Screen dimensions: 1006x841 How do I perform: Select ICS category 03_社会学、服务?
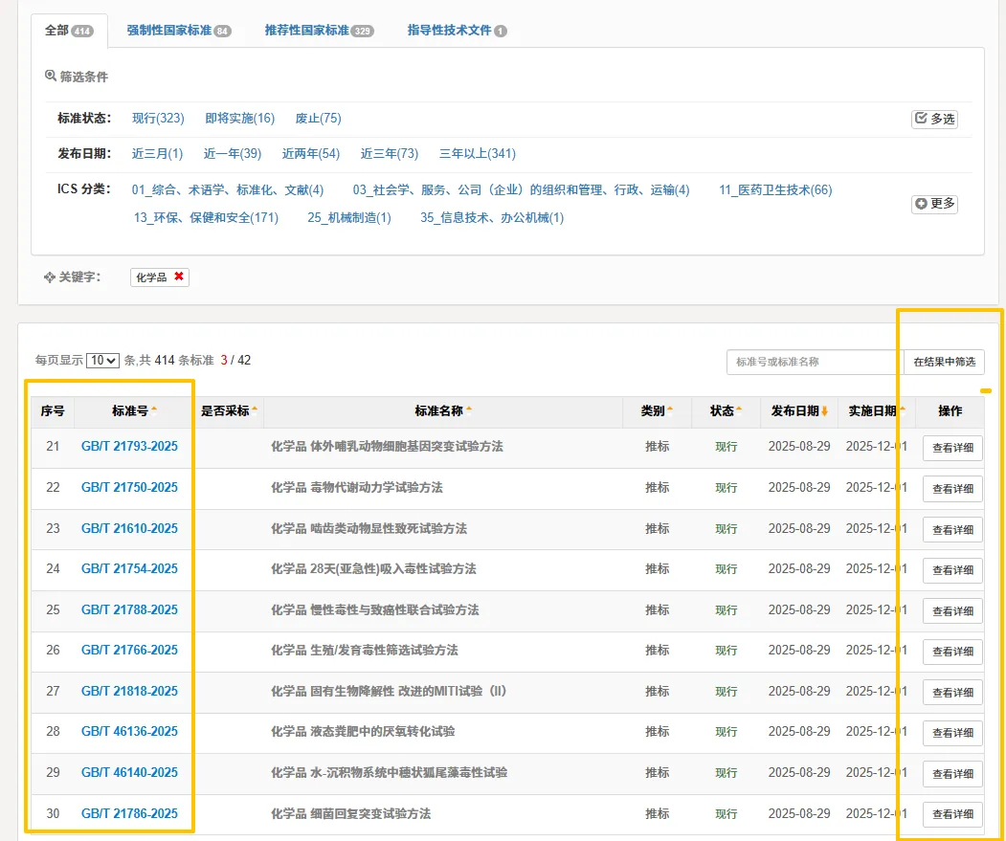[521, 189]
